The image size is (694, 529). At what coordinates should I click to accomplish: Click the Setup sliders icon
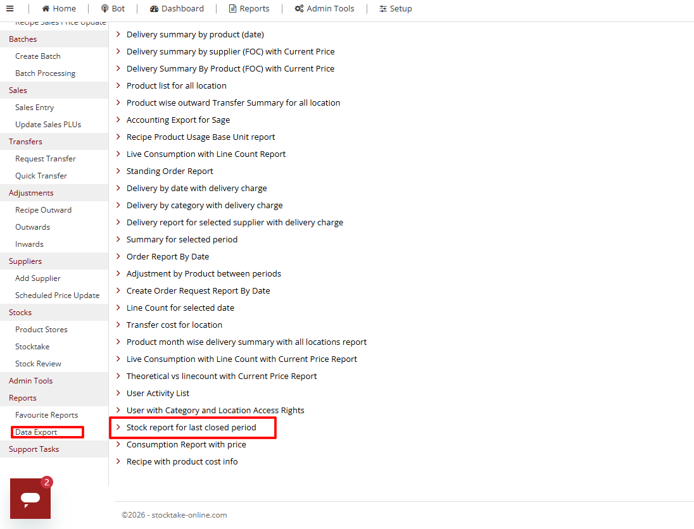point(383,9)
